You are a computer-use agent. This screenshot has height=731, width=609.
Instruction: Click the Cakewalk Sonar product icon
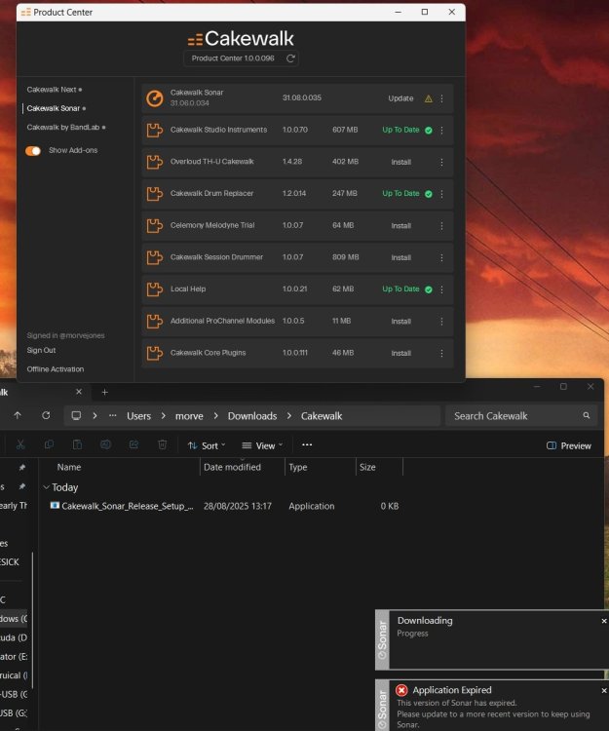tap(155, 98)
